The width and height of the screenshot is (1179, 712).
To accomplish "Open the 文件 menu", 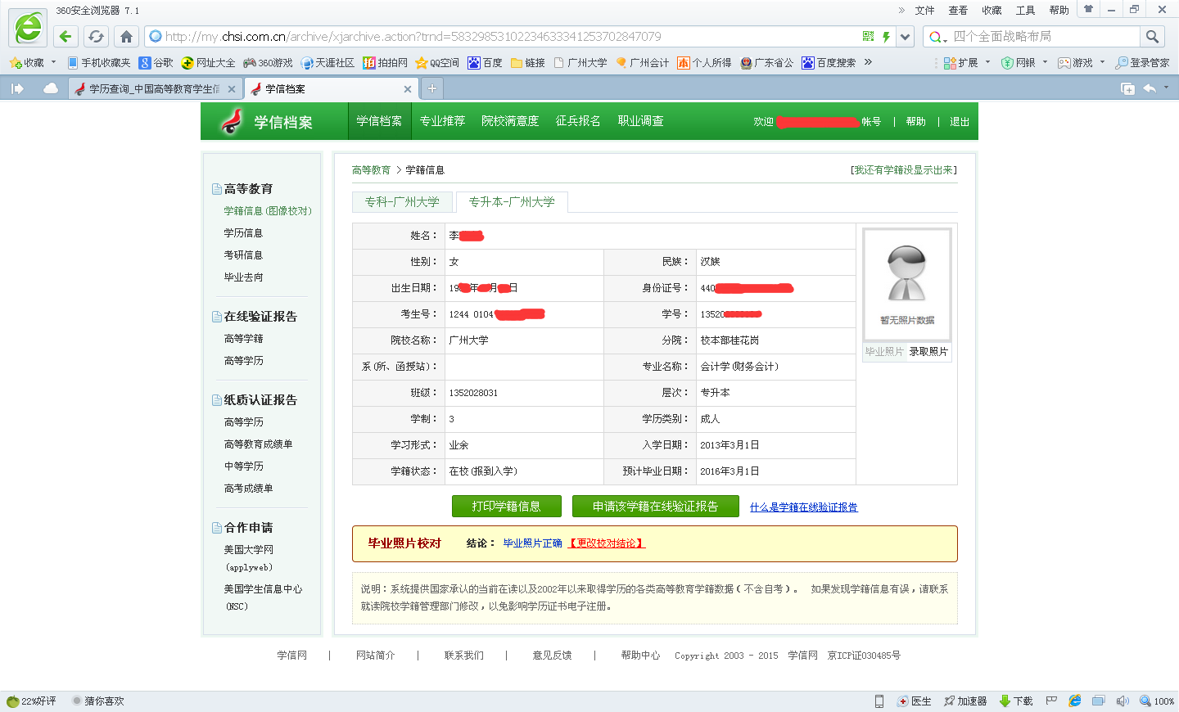I will [924, 10].
